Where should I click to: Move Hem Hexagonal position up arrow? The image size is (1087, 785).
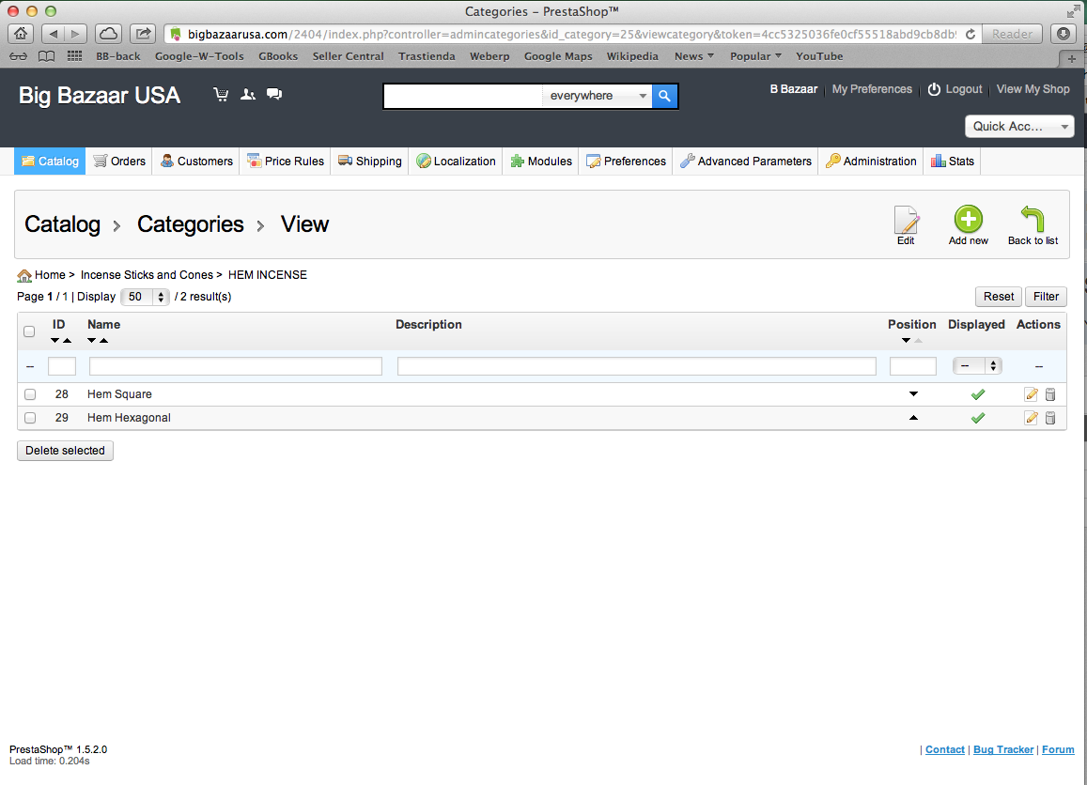point(913,418)
